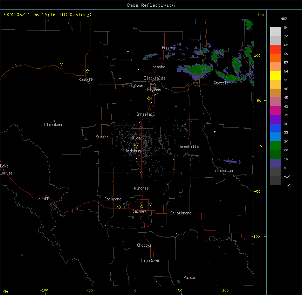
Task: Click the magenta 42-39 dBZ legend swatch
Action: coord(275,110)
